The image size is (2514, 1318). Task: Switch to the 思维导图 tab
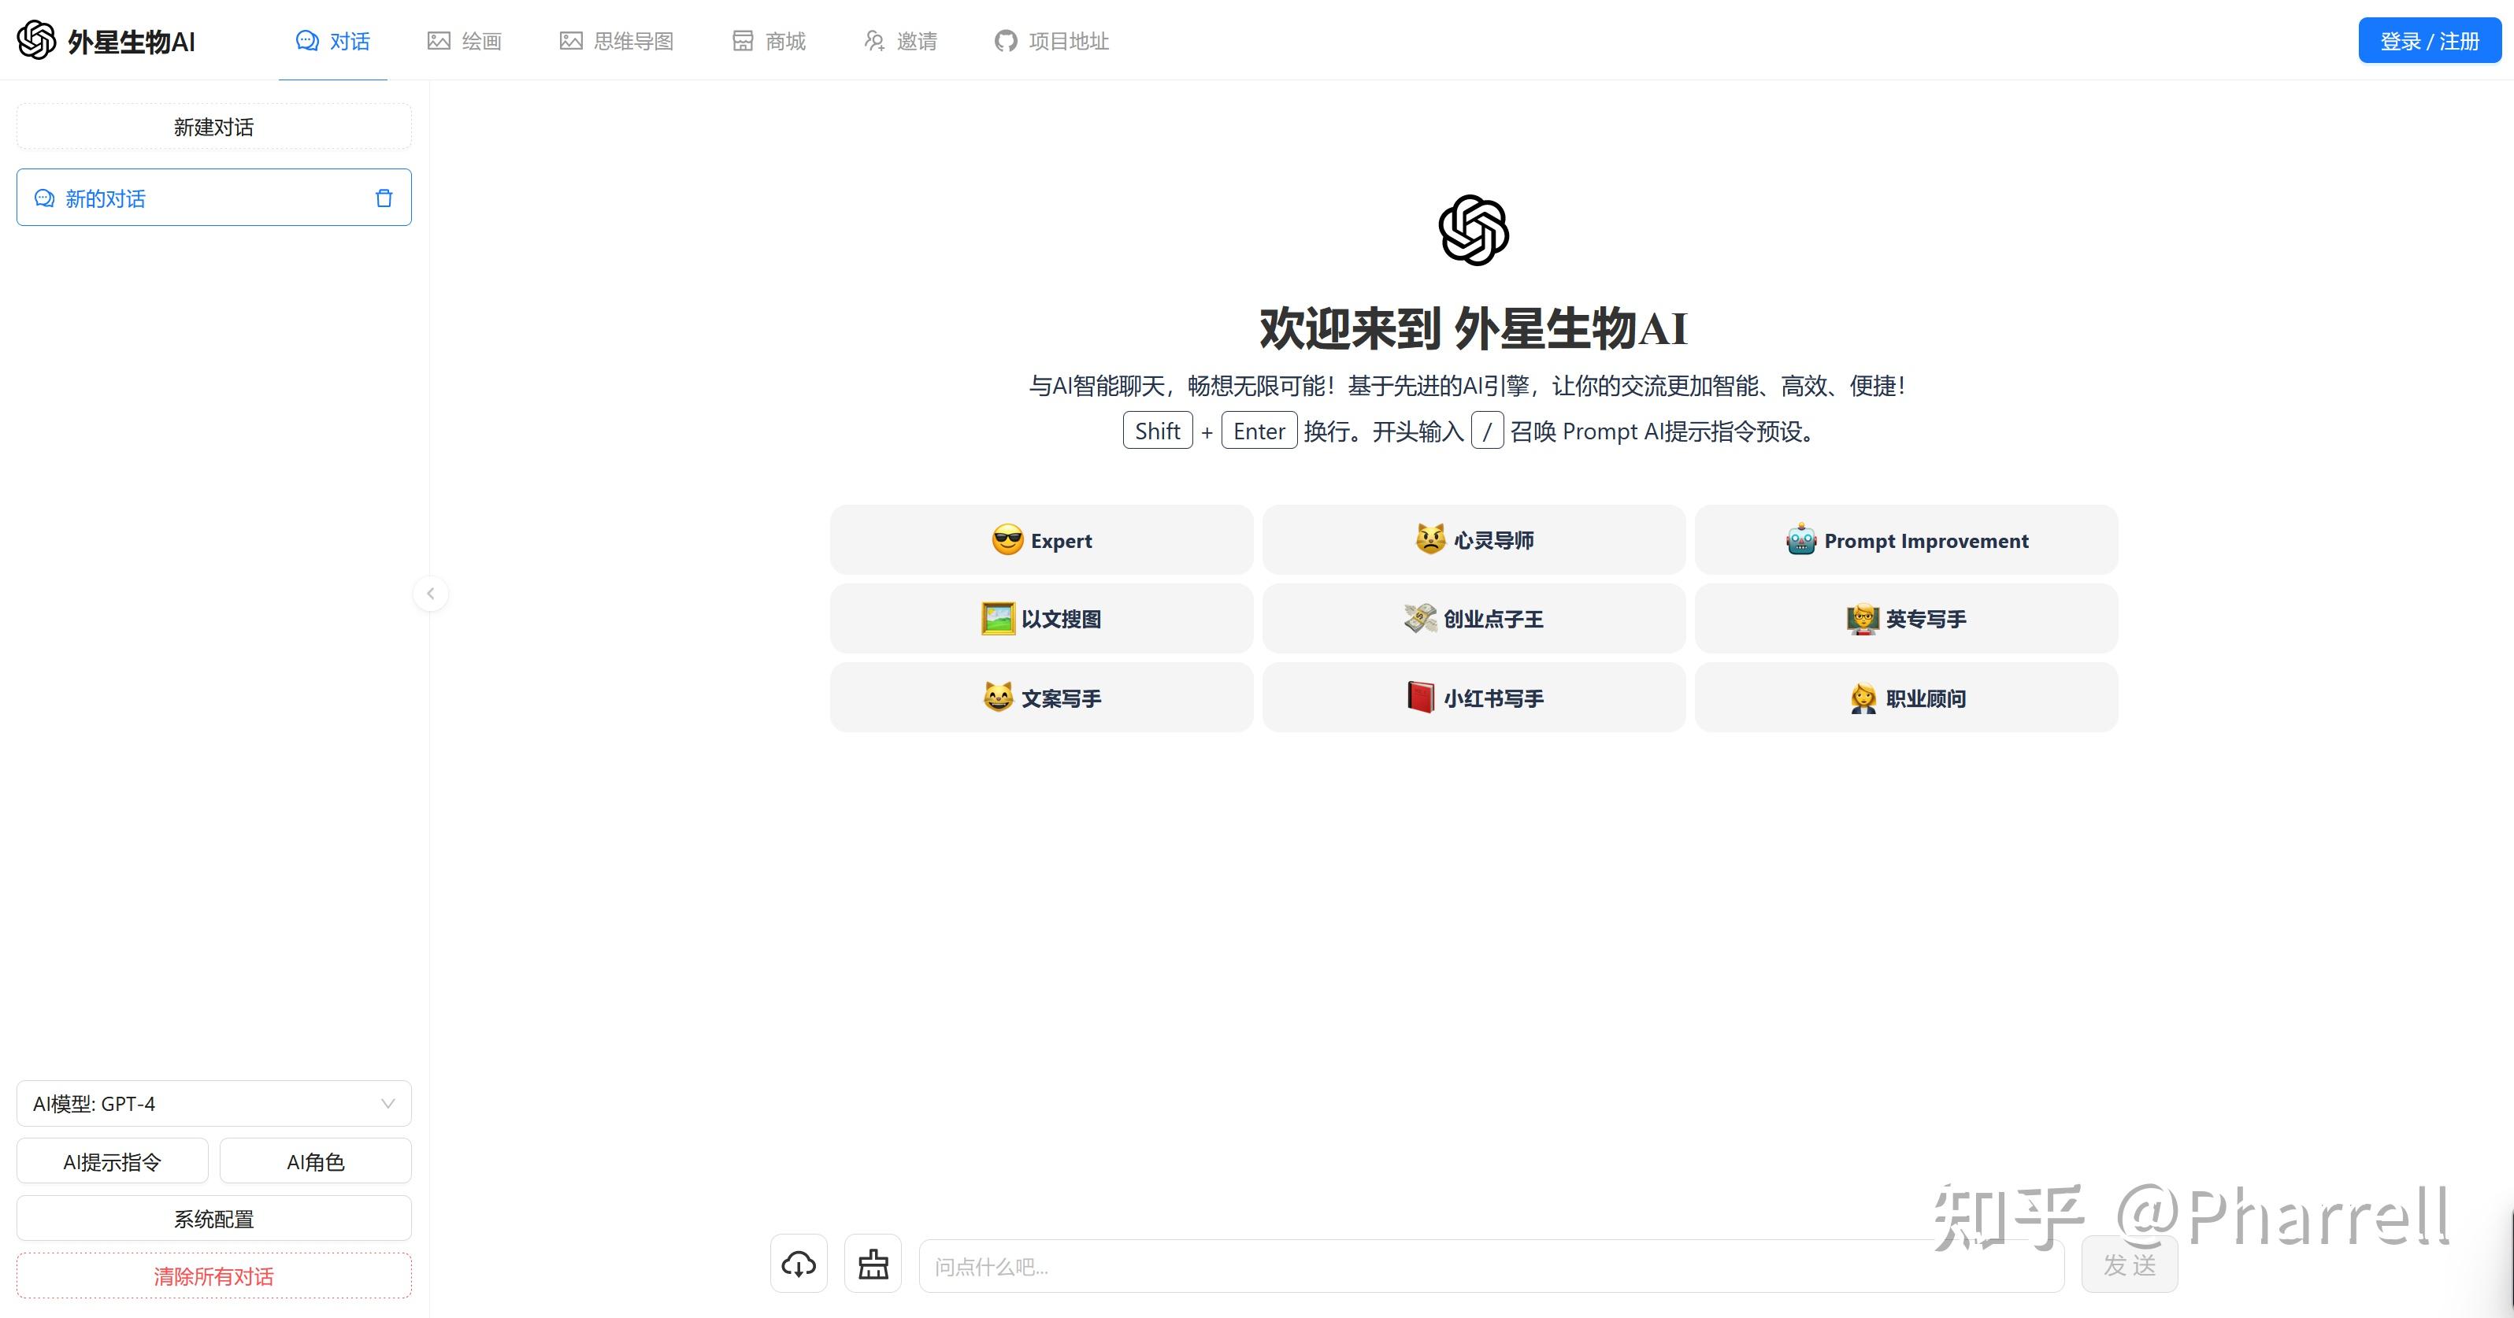point(617,41)
